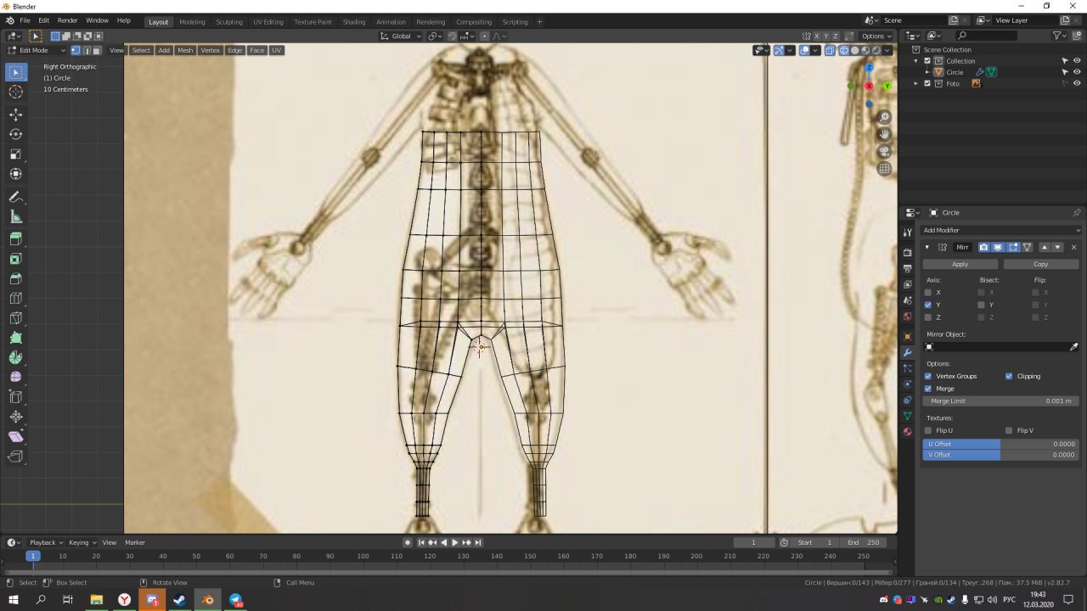Click the Mirror Object input field
This screenshot has height=611, width=1087.
(x=995, y=346)
